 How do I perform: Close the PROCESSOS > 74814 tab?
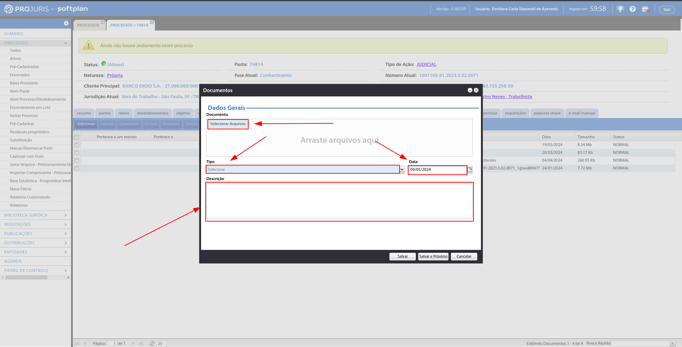click(152, 22)
